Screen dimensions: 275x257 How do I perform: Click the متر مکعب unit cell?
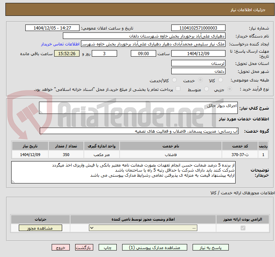click(102, 155)
